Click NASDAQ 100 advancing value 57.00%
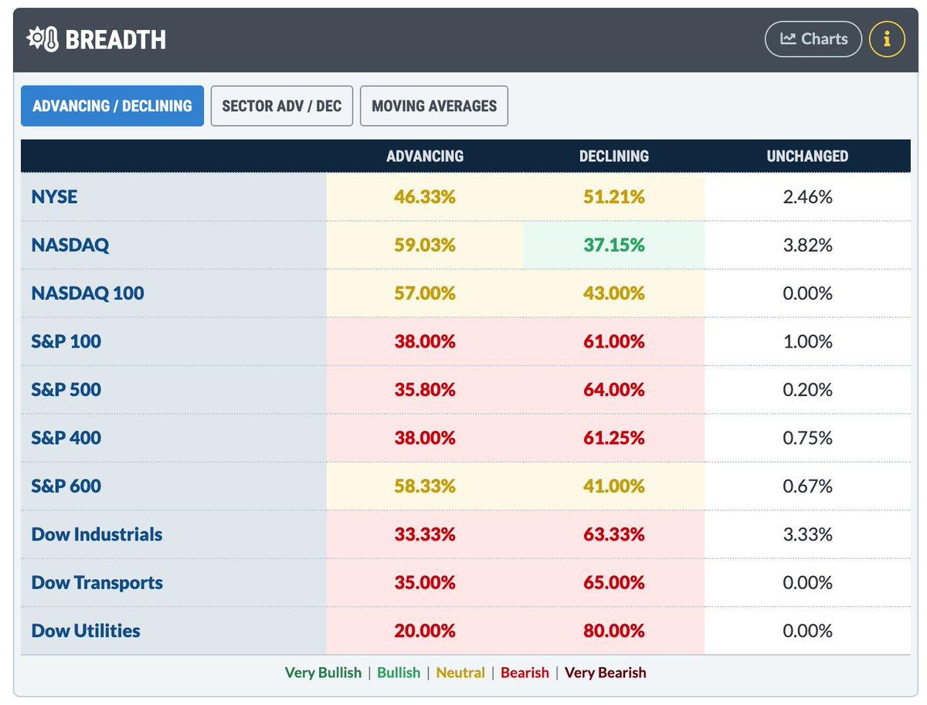The height and width of the screenshot is (705, 927). coord(425,293)
